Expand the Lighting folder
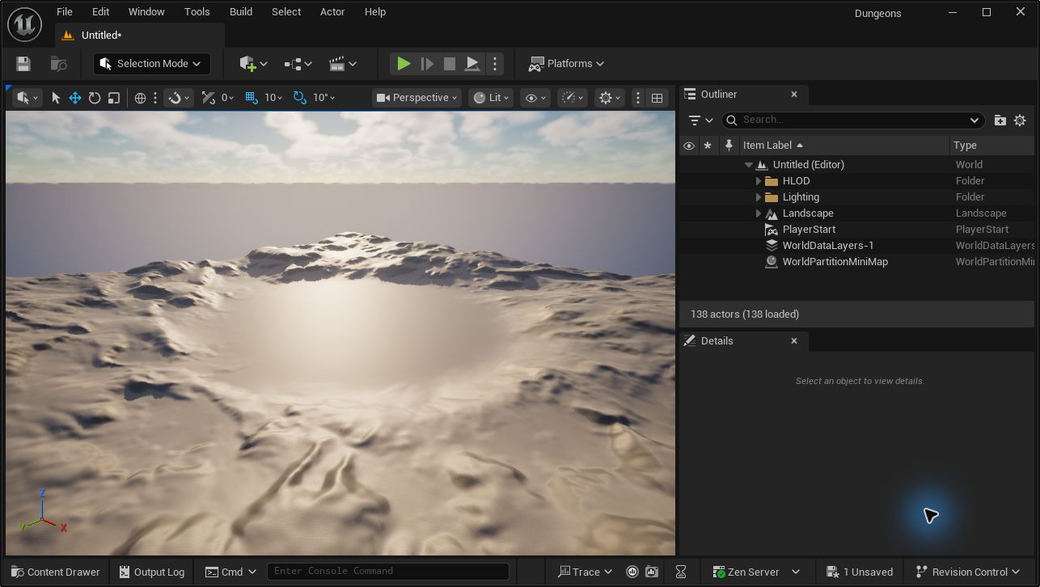Viewport: 1040px width, 587px height. (x=759, y=197)
